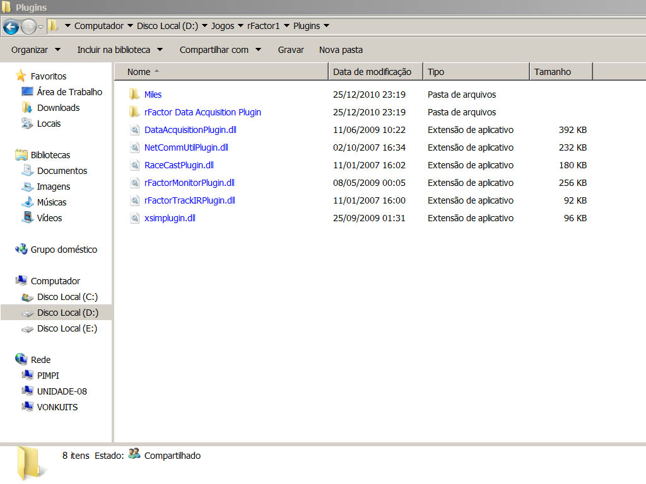The width and height of the screenshot is (646, 484).
Task: Expand dropdown arrow after Jogos breadcrumb
Action: (x=240, y=26)
